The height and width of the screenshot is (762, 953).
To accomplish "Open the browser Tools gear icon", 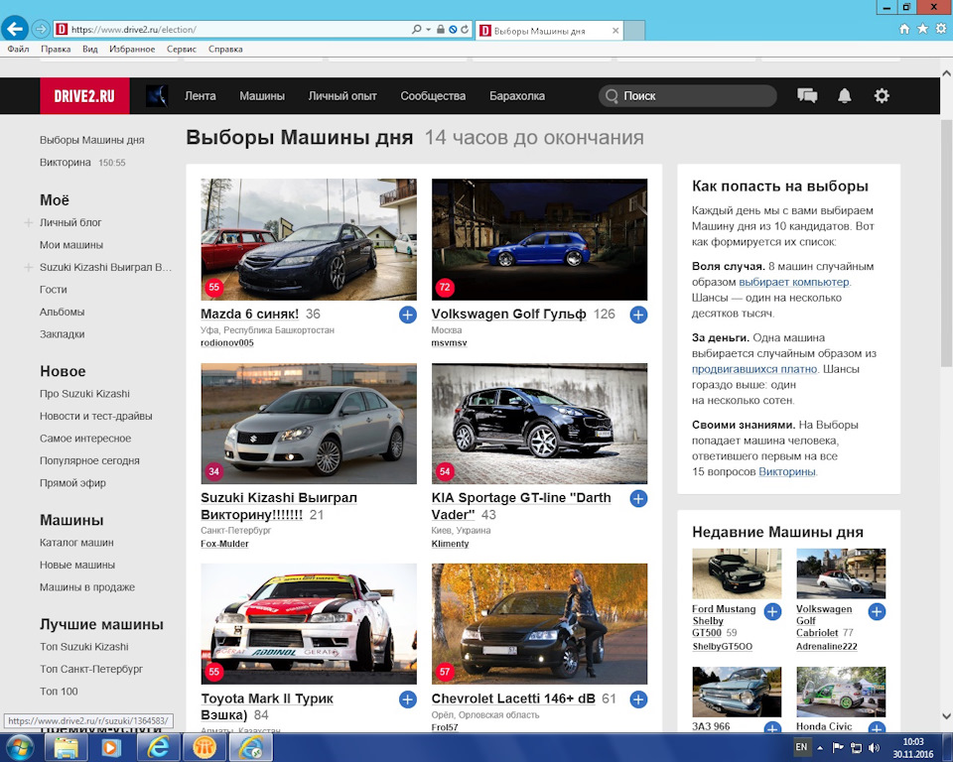I will [941, 29].
